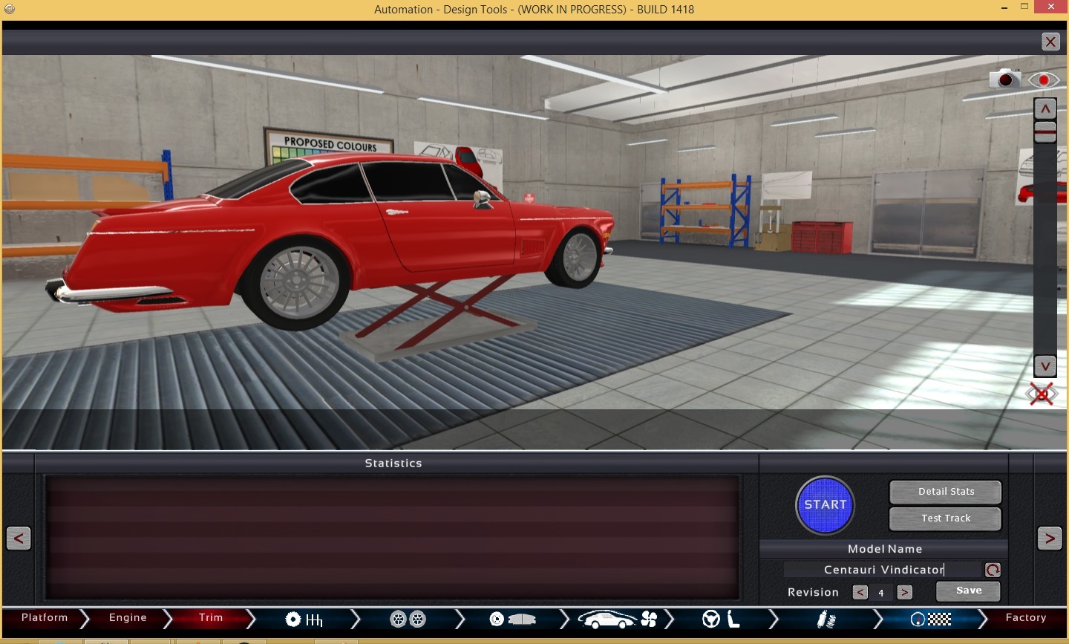
Task: Click the camera screenshot icon
Action: coord(1004,78)
